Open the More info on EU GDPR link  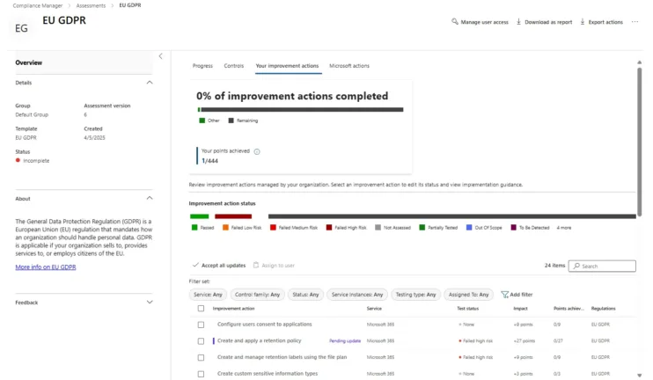[46, 267]
